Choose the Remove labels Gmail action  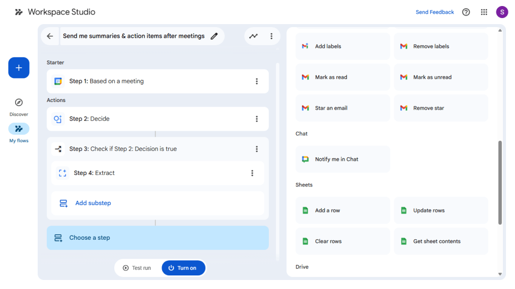[441, 46]
